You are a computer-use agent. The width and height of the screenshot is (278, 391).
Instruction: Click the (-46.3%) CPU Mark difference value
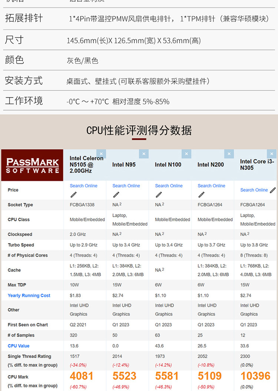click(163, 387)
